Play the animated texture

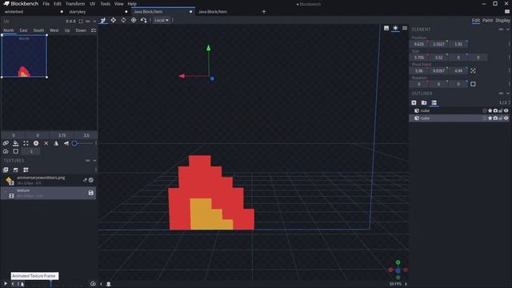coord(6,284)
